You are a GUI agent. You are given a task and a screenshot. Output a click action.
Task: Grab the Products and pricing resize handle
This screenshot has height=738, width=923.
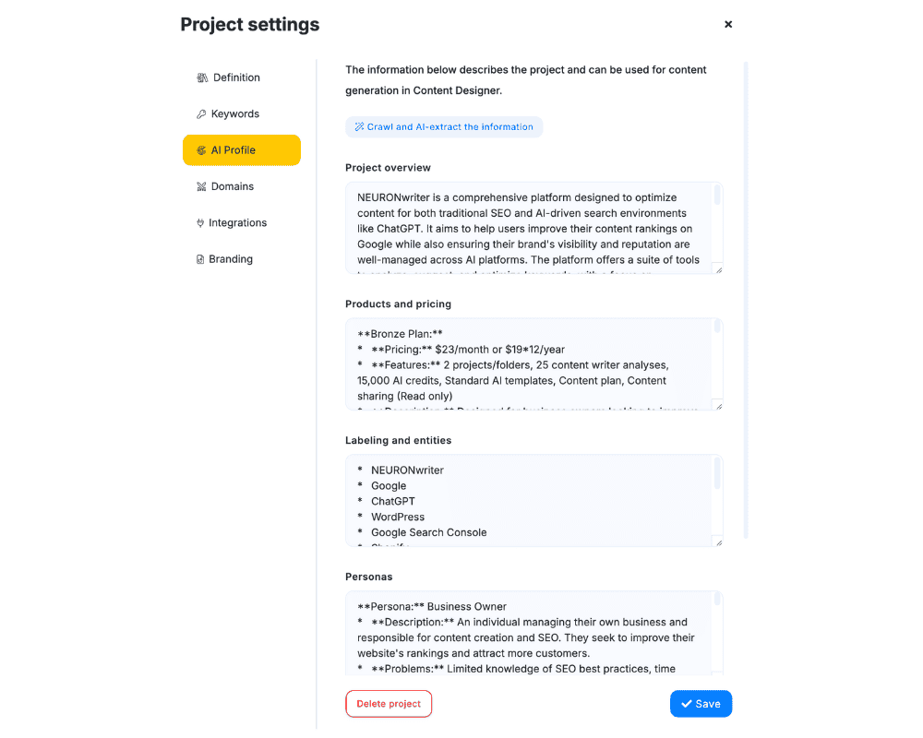click(x=718, y=406)
